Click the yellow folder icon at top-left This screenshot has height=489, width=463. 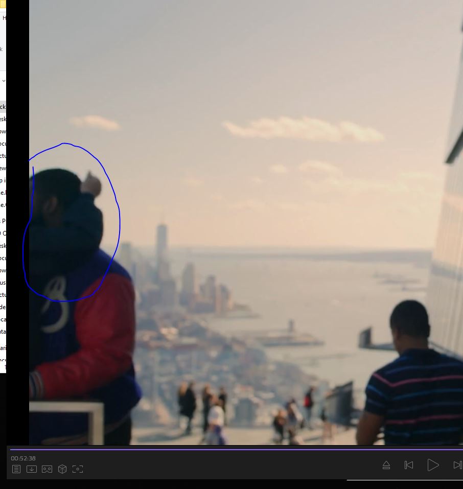point(3,5)
